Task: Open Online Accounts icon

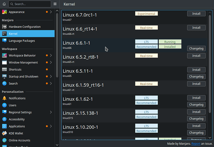Action: (4, 140)
